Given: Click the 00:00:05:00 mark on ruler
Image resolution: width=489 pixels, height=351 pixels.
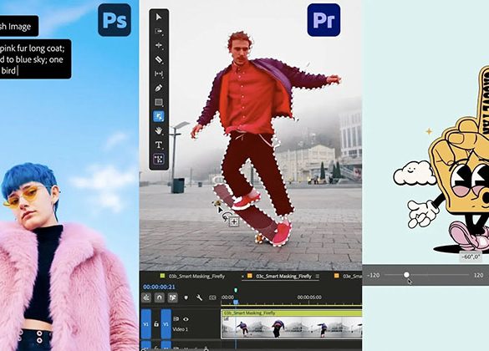Looking at the screenshot, I should click(x=309, y=297).
